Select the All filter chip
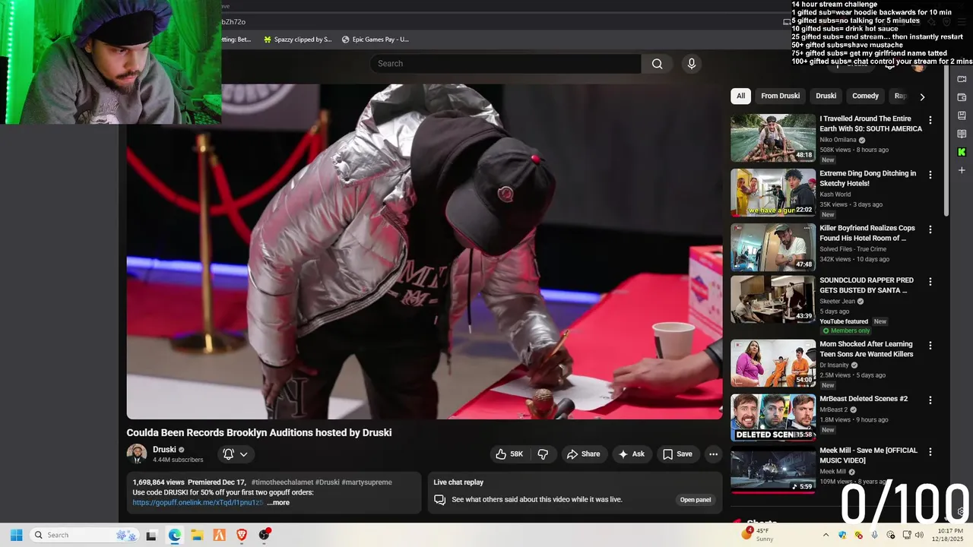The height and width of the screenshot is (547, 973). (740, 96)
